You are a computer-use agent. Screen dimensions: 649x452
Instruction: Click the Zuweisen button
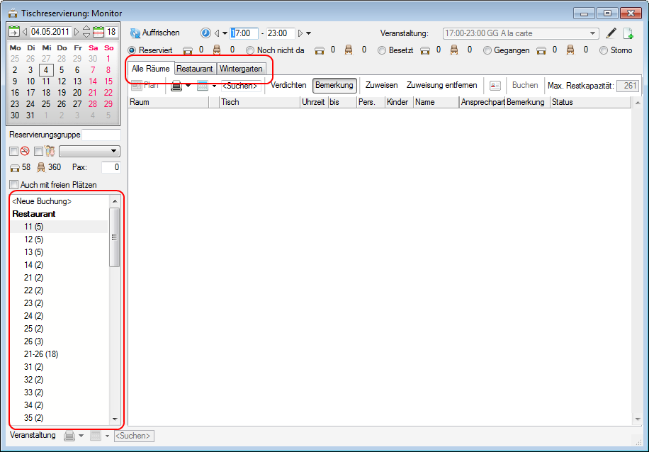click(x=381, y=85)
